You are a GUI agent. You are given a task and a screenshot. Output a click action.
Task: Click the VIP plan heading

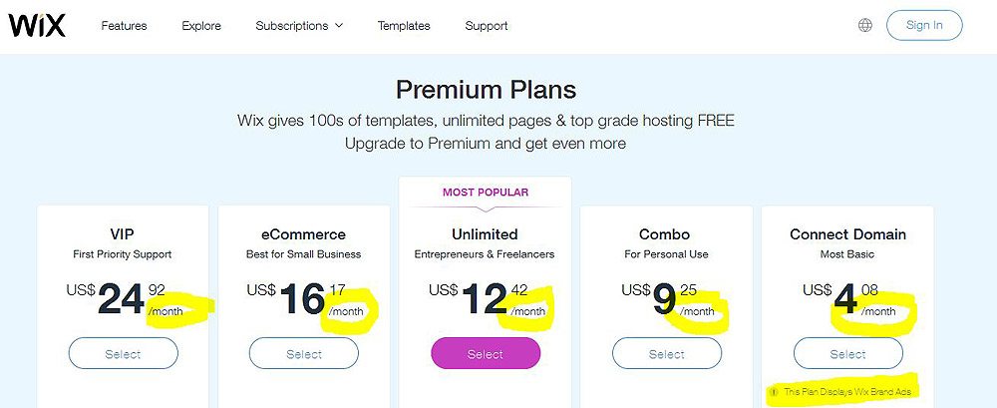pos(122,234)
